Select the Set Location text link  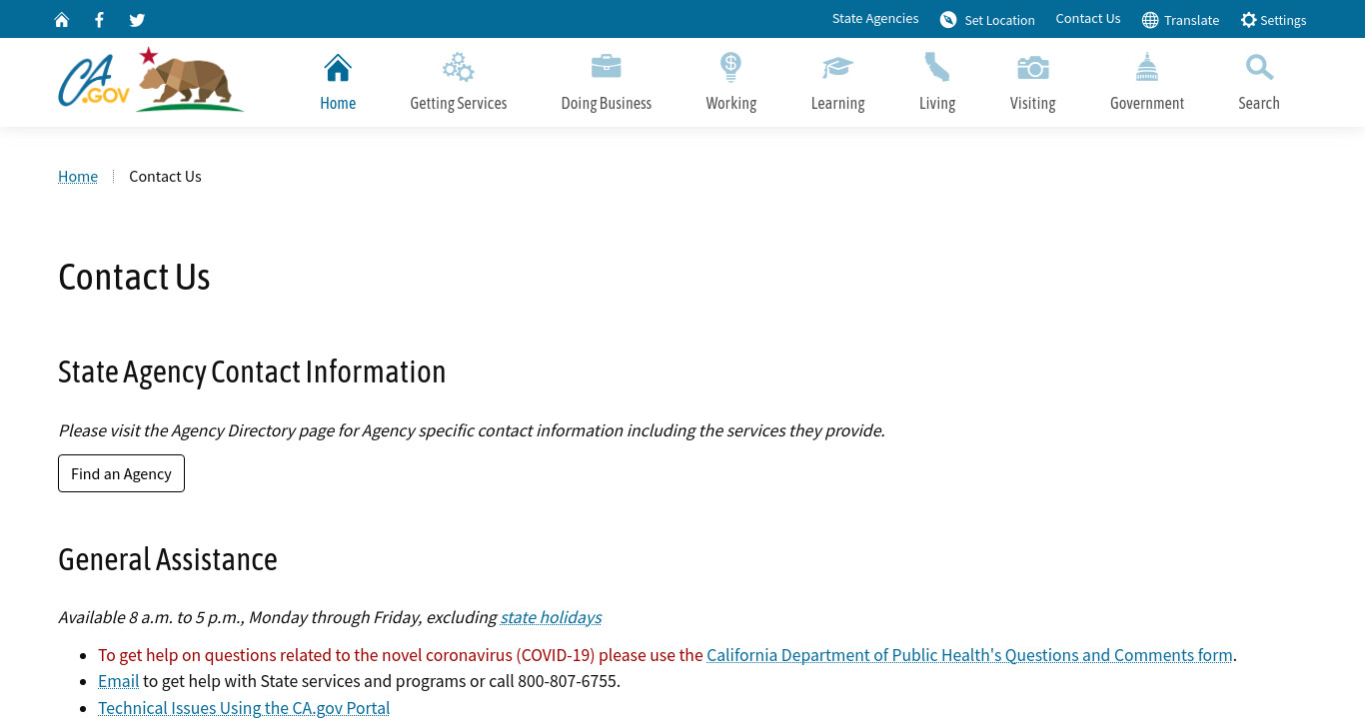pos(999,20)
